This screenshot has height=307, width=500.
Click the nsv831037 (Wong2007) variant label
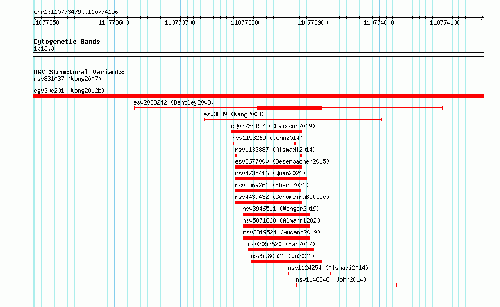[67, 79]
